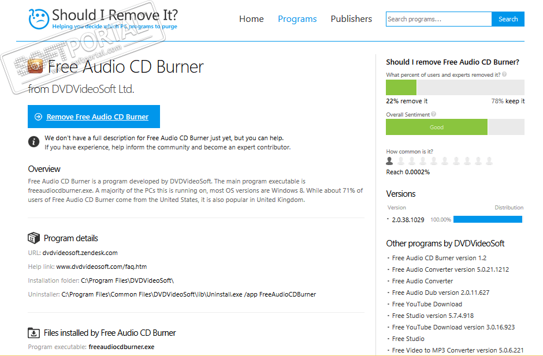Click the green Good sentiment bar
543x356 pixels.
point(437,127)
